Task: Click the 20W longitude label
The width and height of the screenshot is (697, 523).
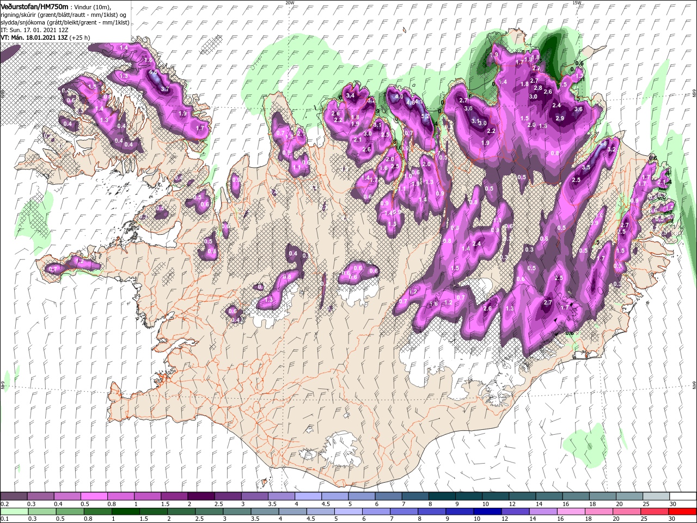Action: (290, 3)
